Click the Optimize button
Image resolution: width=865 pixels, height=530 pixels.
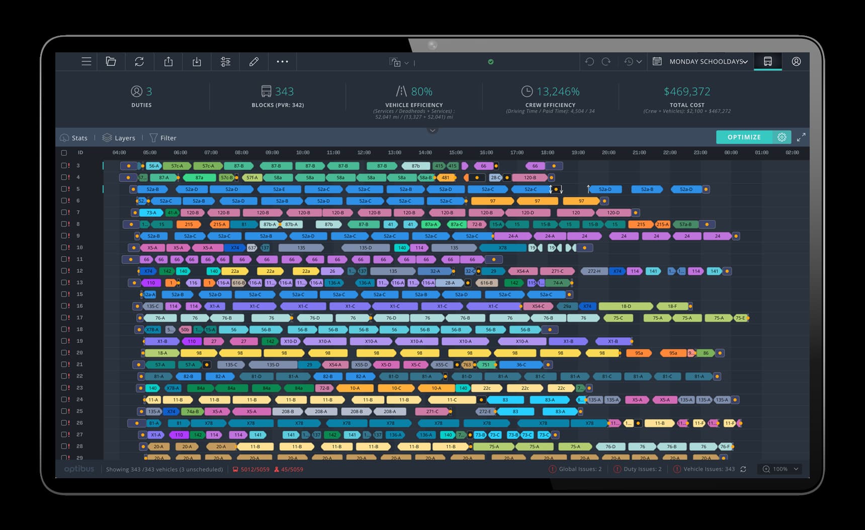tap(744, 137)
